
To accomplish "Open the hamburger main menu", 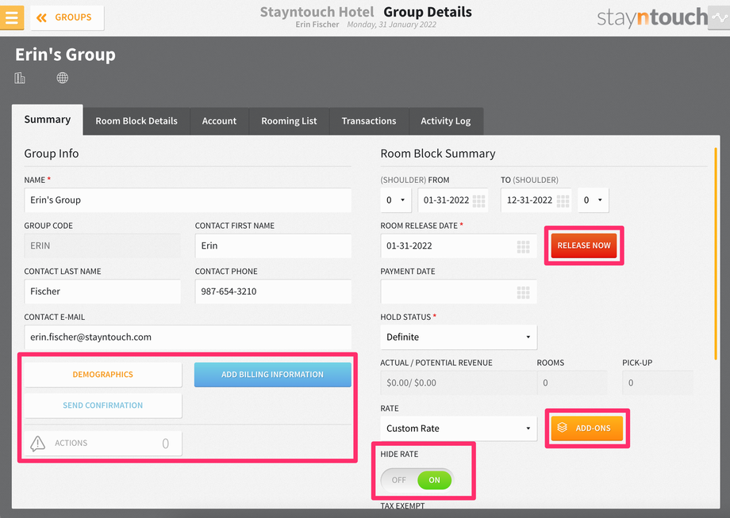I will (x=12, y=17).
